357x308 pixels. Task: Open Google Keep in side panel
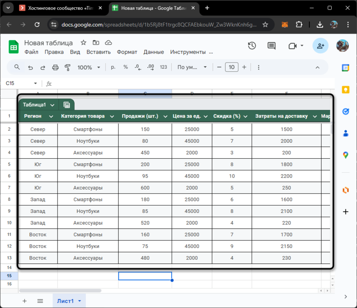(345, 89)
